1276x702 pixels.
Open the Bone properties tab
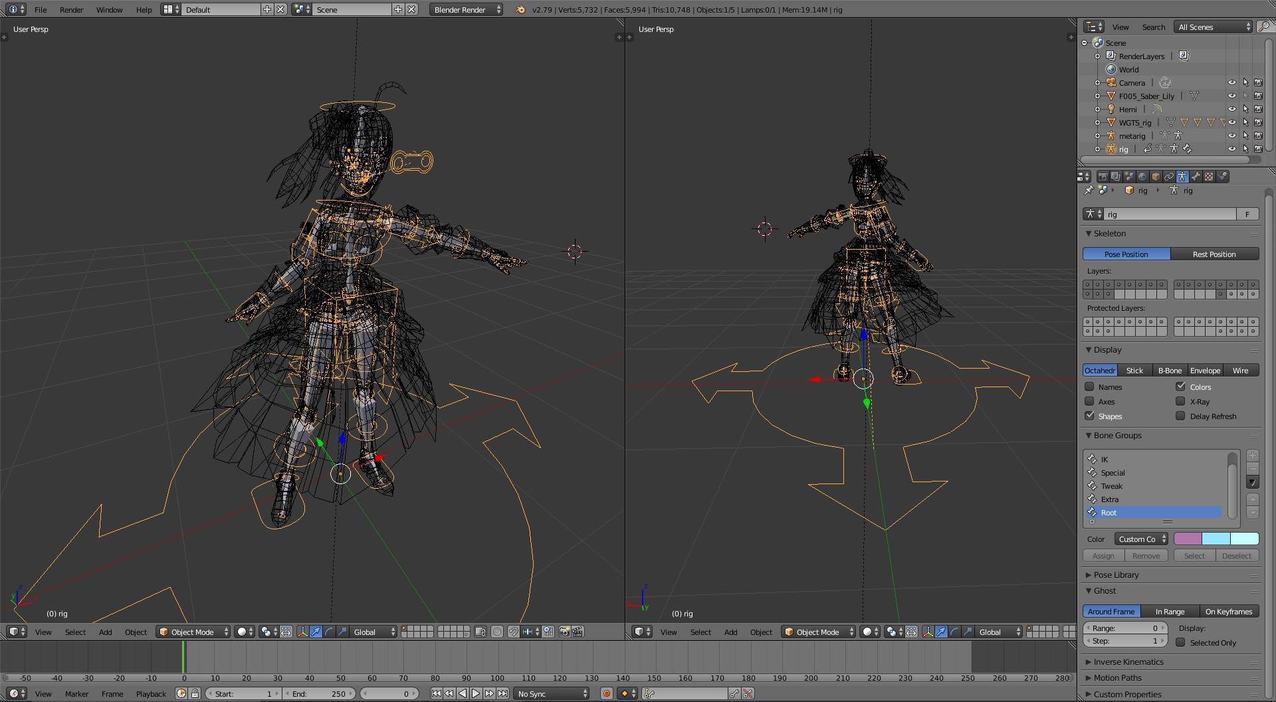click(x=1196, y=177)
